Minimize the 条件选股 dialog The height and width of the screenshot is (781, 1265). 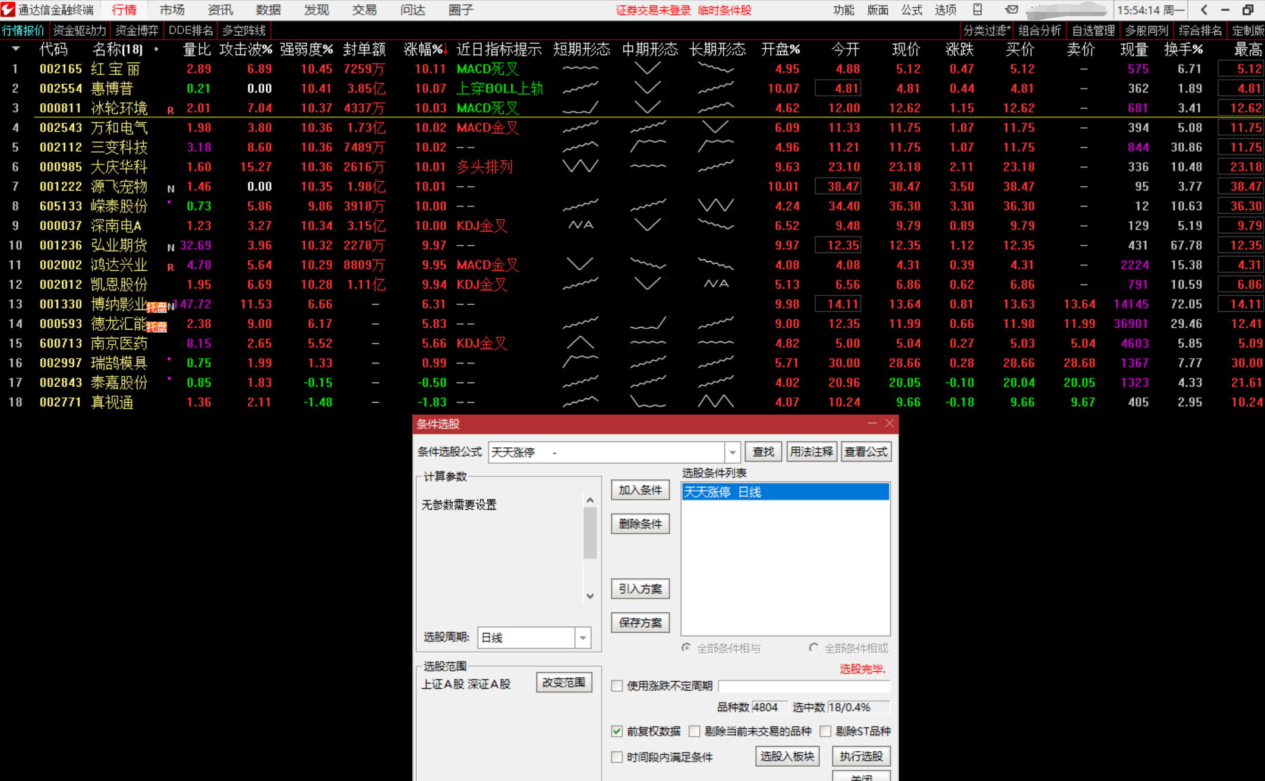tap(872, 423)
